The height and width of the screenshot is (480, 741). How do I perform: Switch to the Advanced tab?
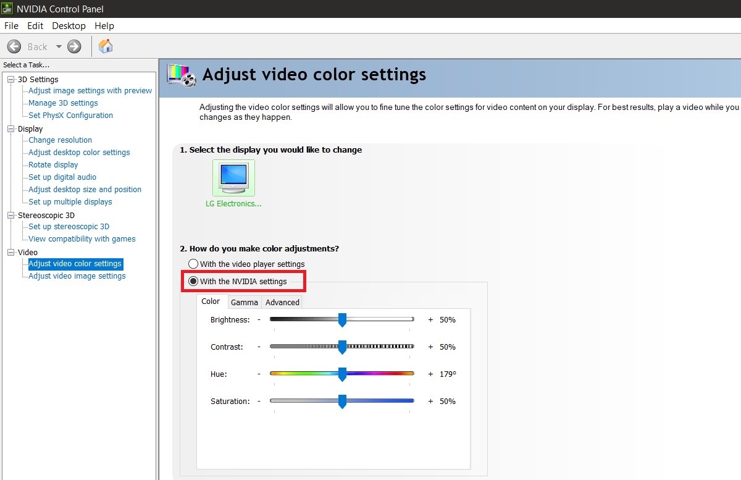[x=282, y=302]
